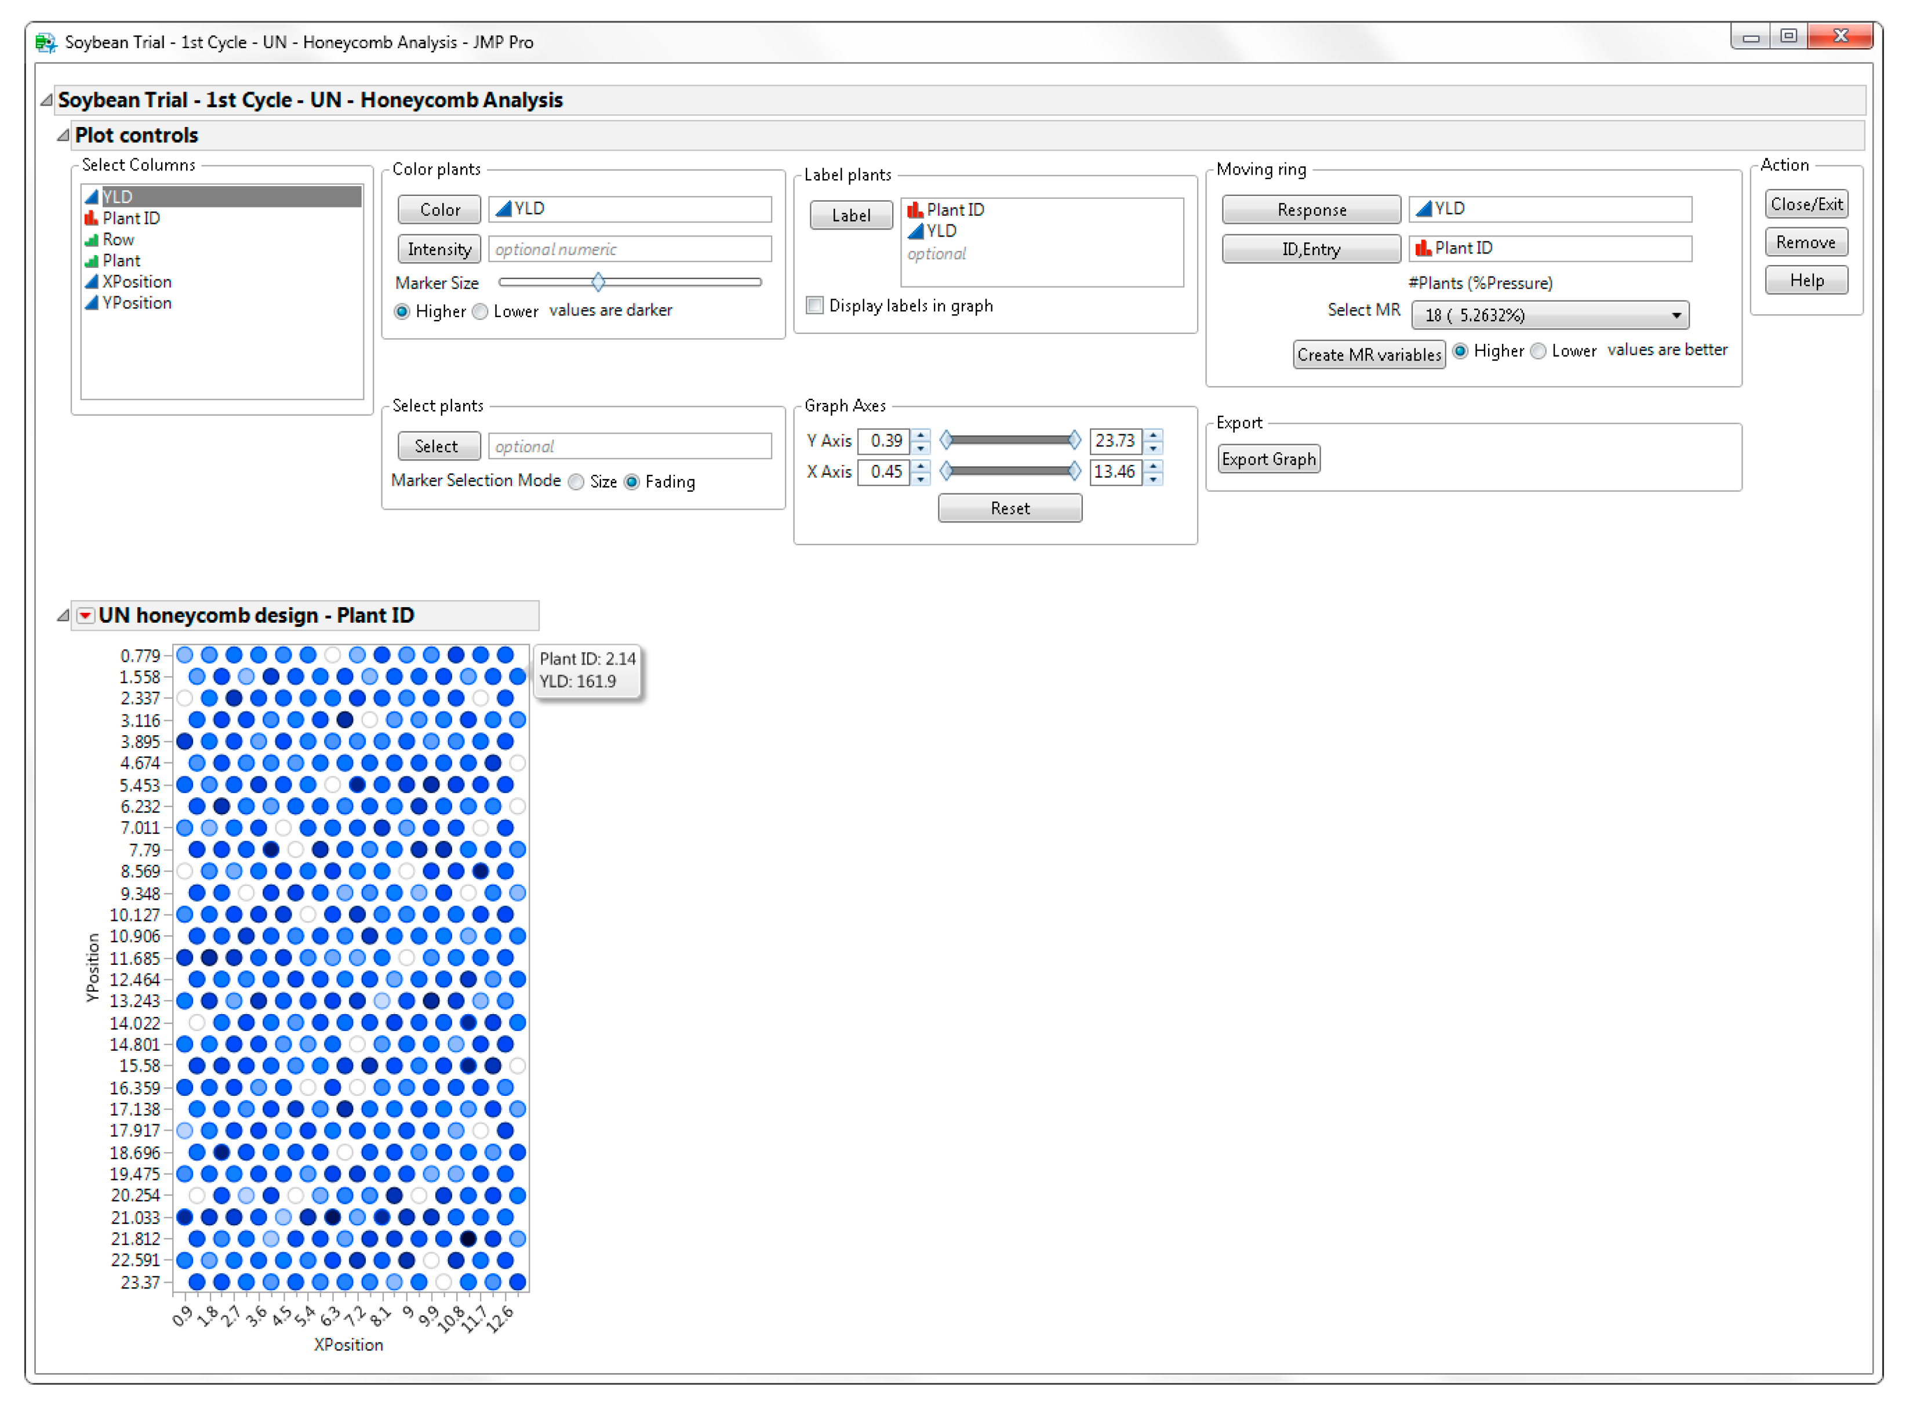Click Create MR variables button

tap(1368, 354)
